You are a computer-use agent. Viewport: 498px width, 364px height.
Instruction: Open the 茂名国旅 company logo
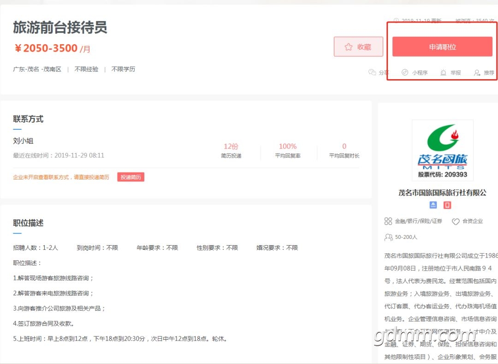pyautogui.click(x=442, y=150)
